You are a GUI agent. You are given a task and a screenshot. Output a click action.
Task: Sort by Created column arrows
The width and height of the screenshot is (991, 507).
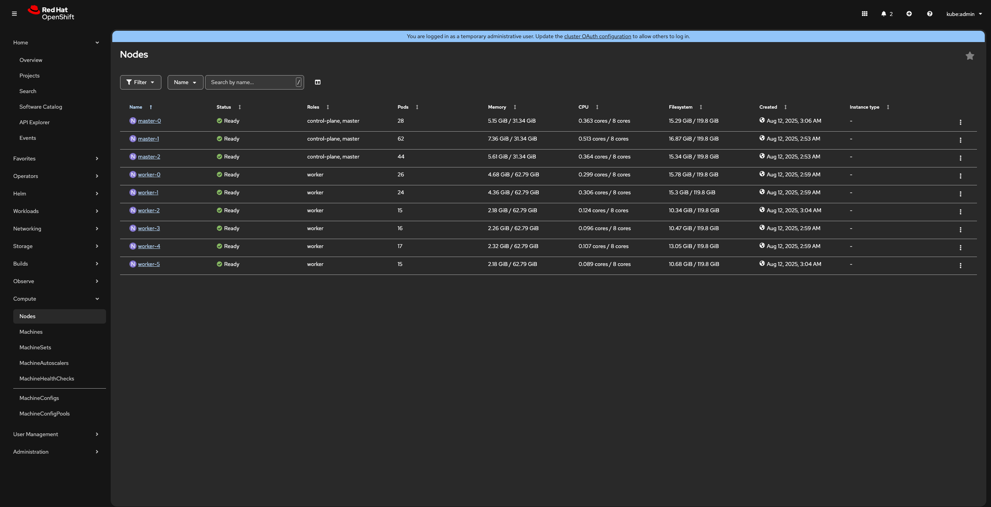point(785,107)
